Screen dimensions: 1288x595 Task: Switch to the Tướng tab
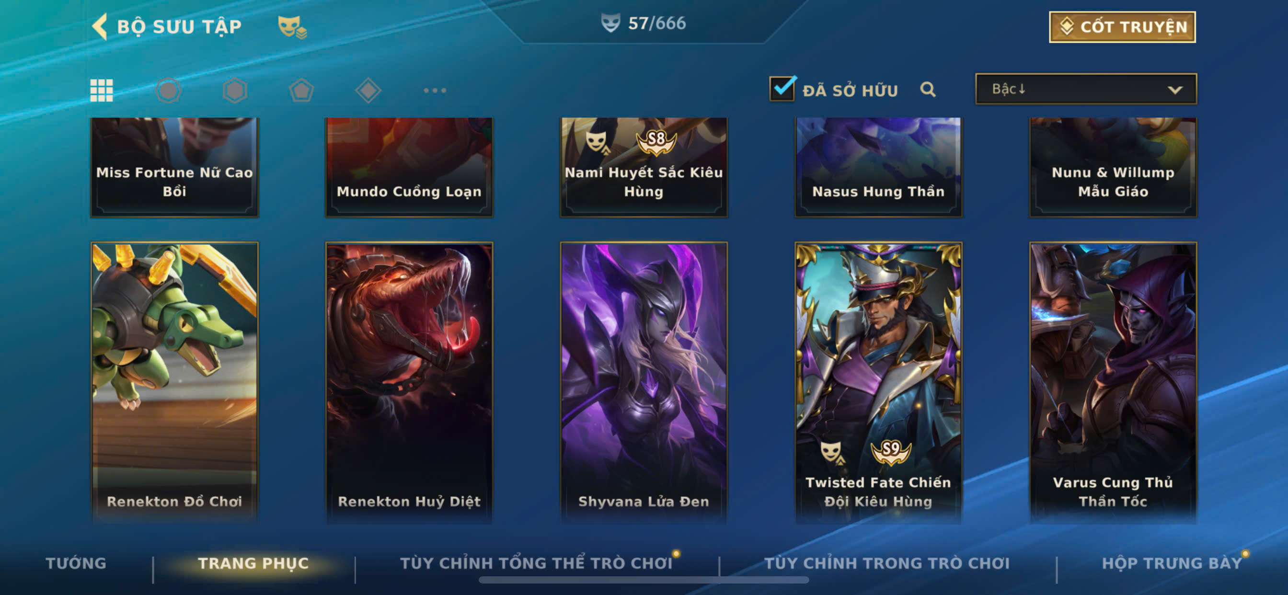pos(76,563)
